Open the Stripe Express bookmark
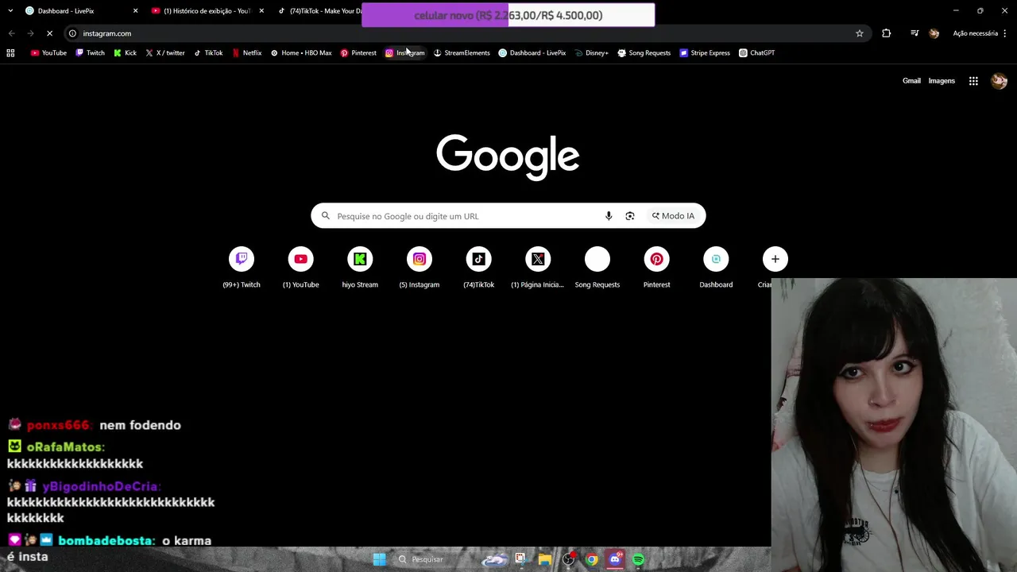 pyautogui.click(x=704, y=53)
